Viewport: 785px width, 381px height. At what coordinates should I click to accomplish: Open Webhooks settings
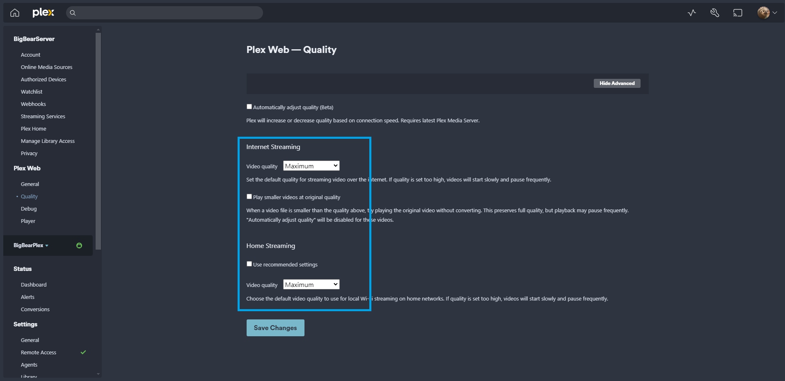tap(33, 104)
